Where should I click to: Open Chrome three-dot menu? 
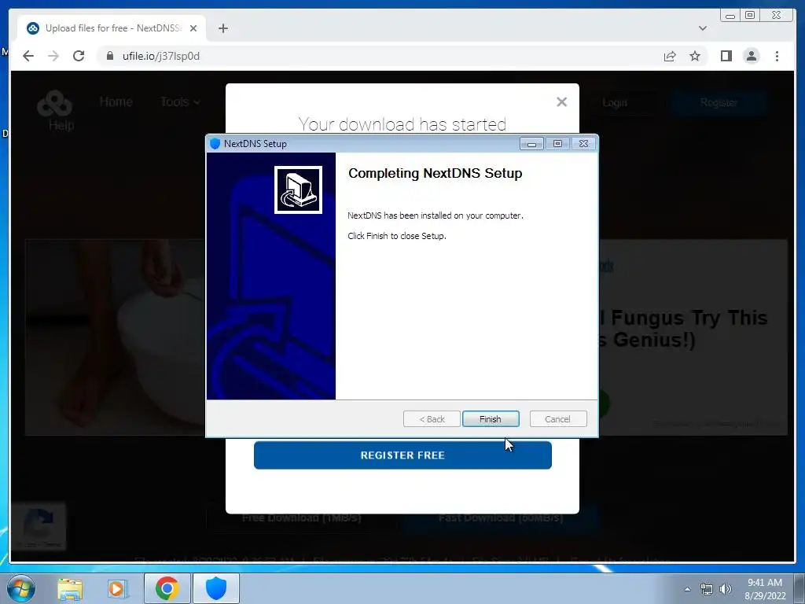tap(777, 56)
